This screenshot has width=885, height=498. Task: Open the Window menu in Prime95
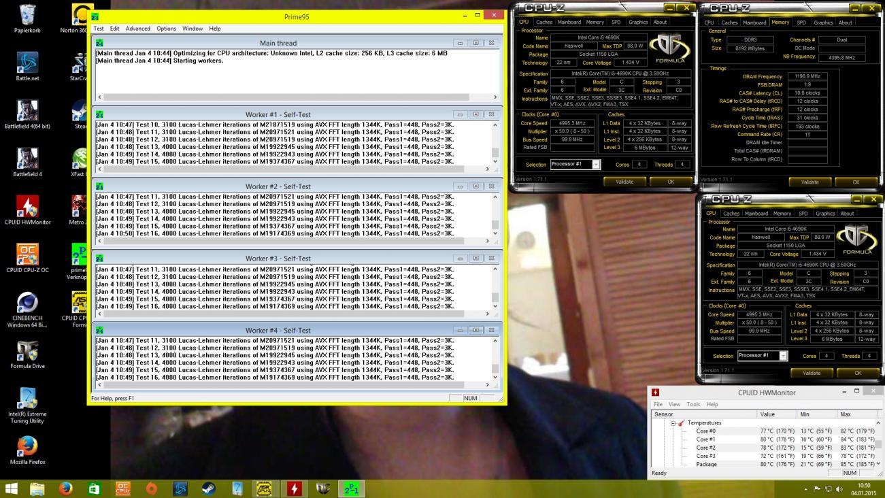point(193,29)
